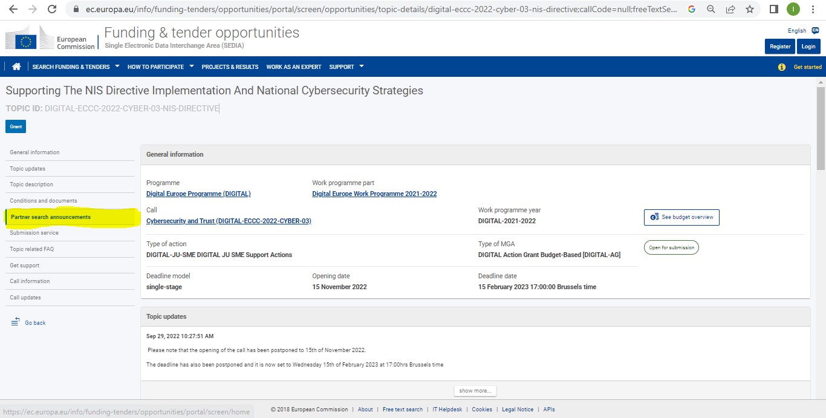Screen dimensions: 826x418
Task: Open Digital Europe Programme (DIGITAL) link
Action: coord(198,194)
